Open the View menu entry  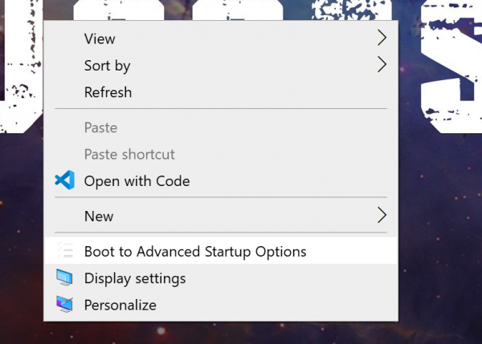100,38
